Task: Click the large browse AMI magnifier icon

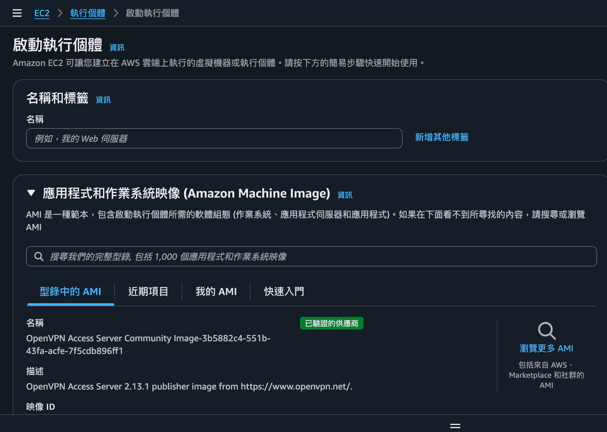Action: tap(546, 331)
